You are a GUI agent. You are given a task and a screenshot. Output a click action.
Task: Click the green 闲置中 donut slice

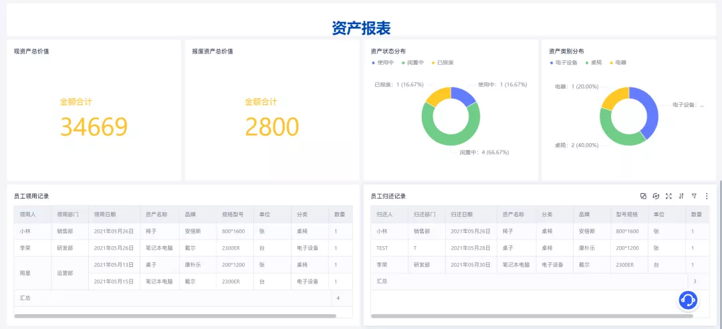tap(451, 140)
